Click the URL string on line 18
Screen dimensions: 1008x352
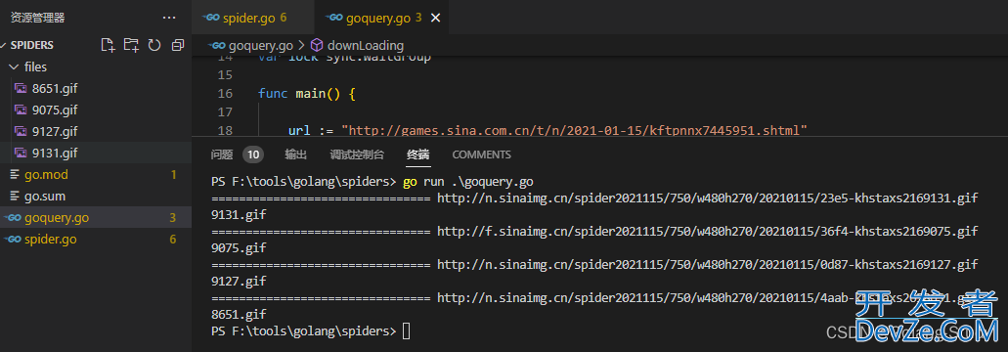point(574,131)
